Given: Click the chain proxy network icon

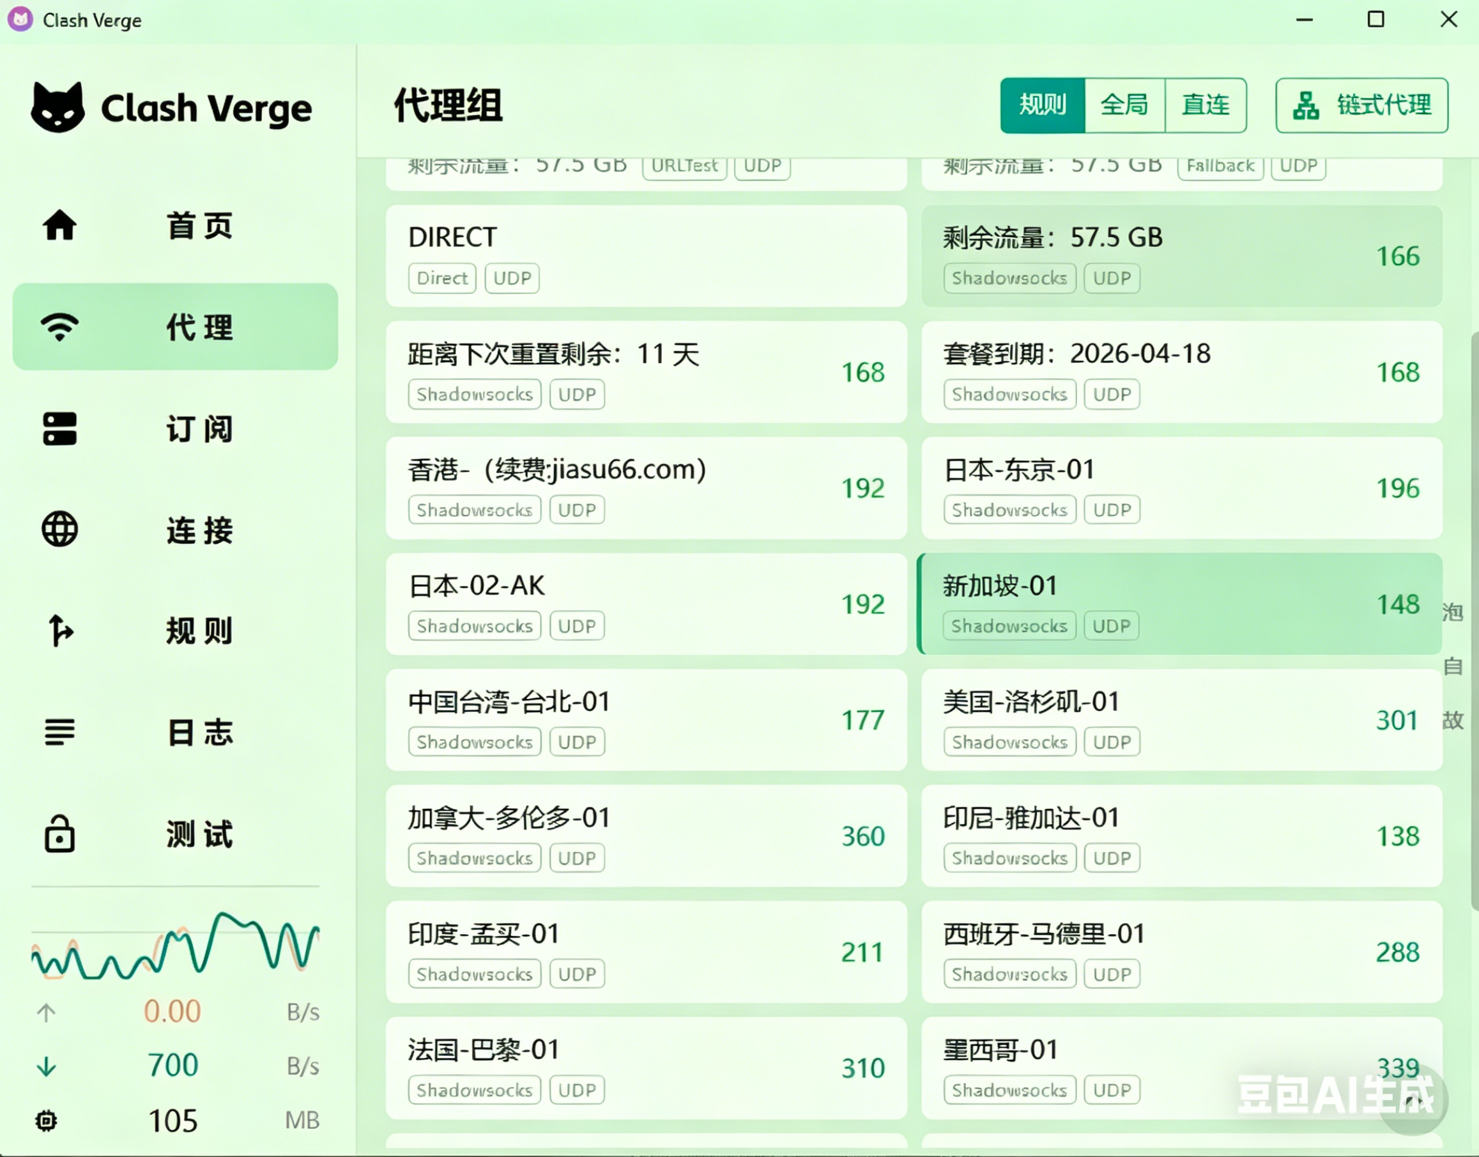Looking at the screenshot, I should pyautogui.click(x=1306, y=105).
